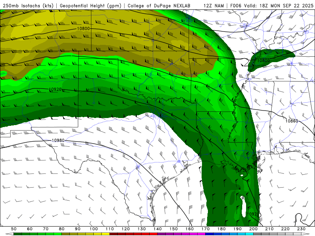Click the 'College of DuPage NEXLAB' label
The image size is (315, 236).
pos(159,6)
